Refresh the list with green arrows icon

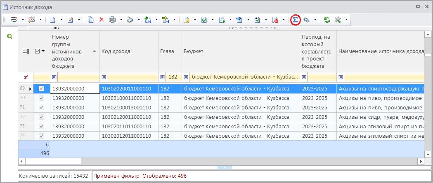coord(327,20)
